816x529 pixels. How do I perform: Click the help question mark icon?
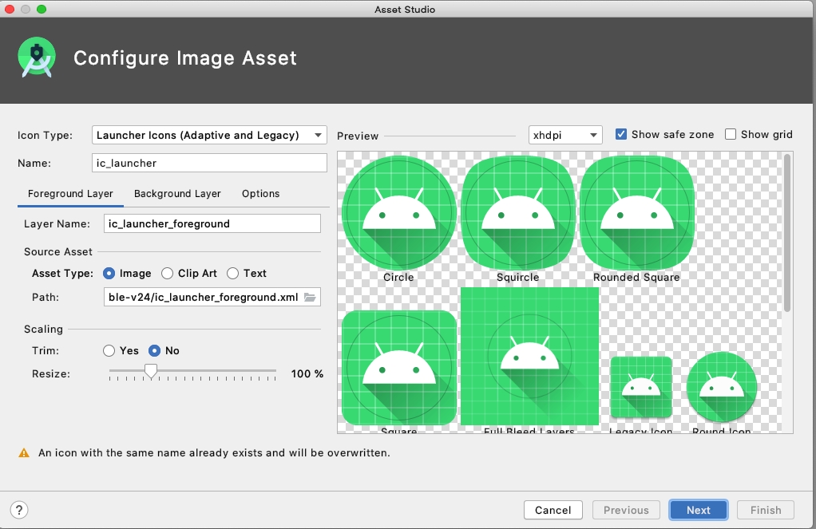tap(20, 510)
